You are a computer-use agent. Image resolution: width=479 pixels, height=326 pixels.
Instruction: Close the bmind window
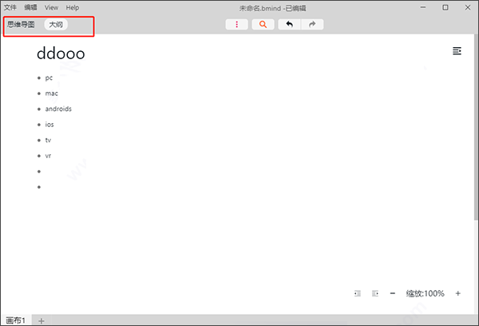coord(468,8)
